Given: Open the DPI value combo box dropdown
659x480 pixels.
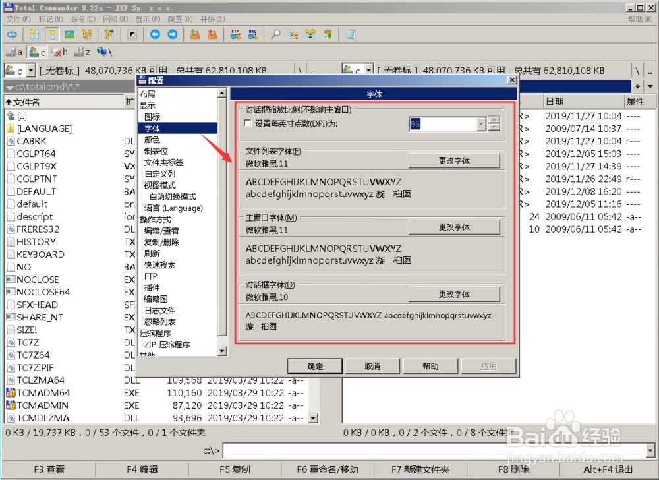Looking at the screenshot, I should 482,124.
